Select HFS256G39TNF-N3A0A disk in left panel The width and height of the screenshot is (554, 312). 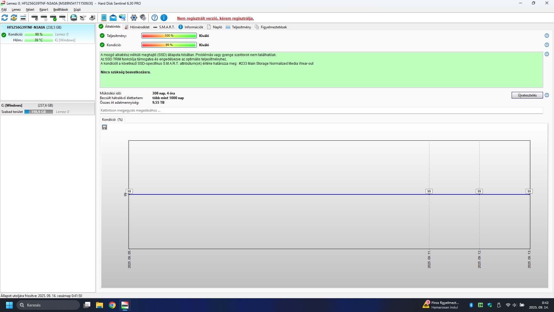coord(34,27)
